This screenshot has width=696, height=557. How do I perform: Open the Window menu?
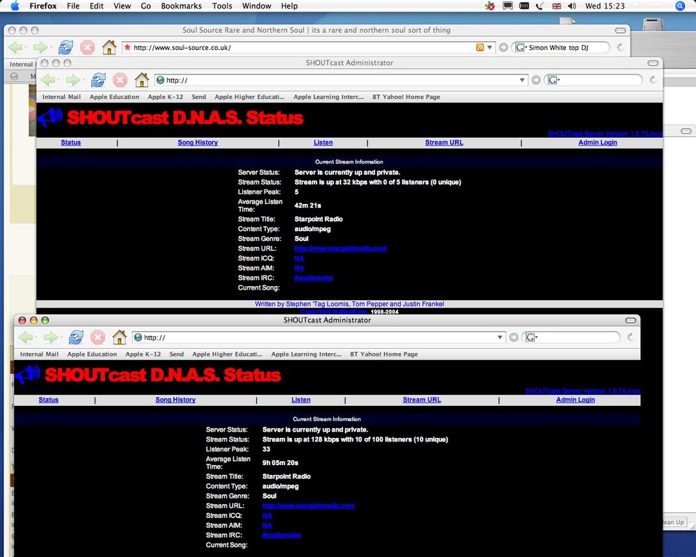[257, 6]
